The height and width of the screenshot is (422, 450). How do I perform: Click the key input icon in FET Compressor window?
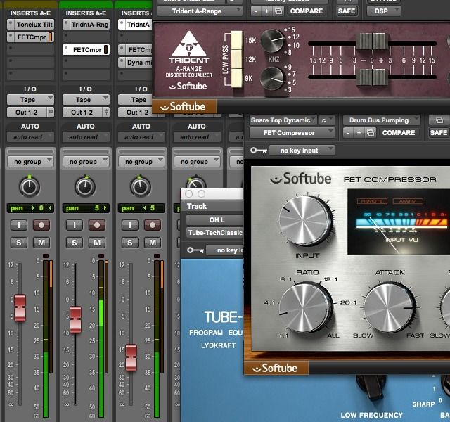pyautogui.click(x=258, y=151)
